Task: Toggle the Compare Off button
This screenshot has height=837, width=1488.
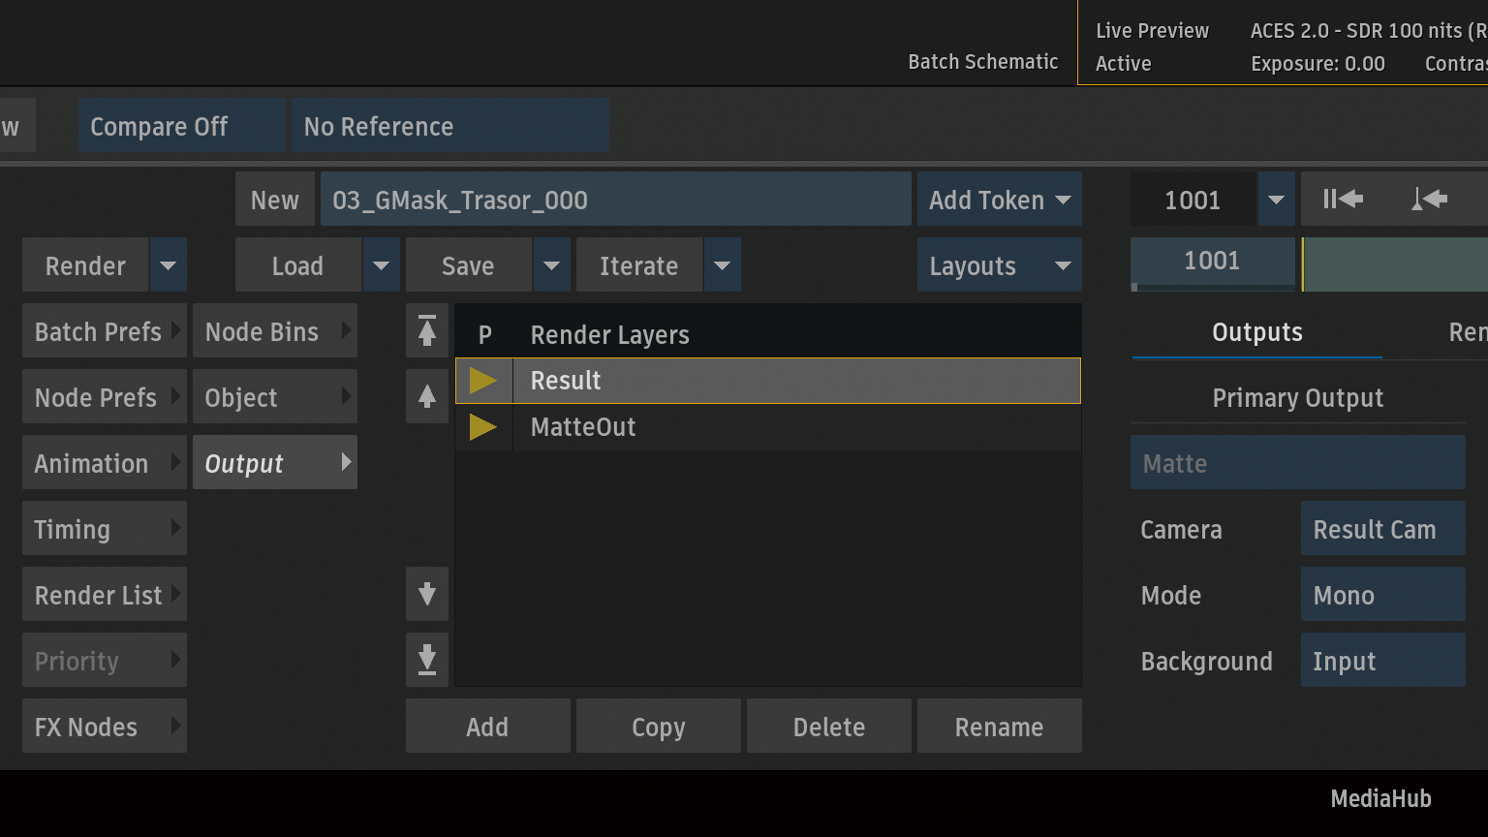Action: click(x=181, y=126)
